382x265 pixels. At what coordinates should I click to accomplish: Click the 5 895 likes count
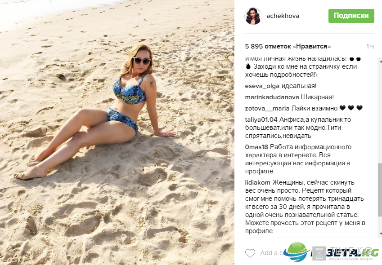[x=288, y=46]
